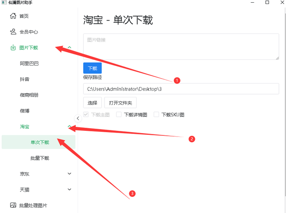Select 微博 in the sidebar
This screenshot has width=286, height=213.
[25, 111]
